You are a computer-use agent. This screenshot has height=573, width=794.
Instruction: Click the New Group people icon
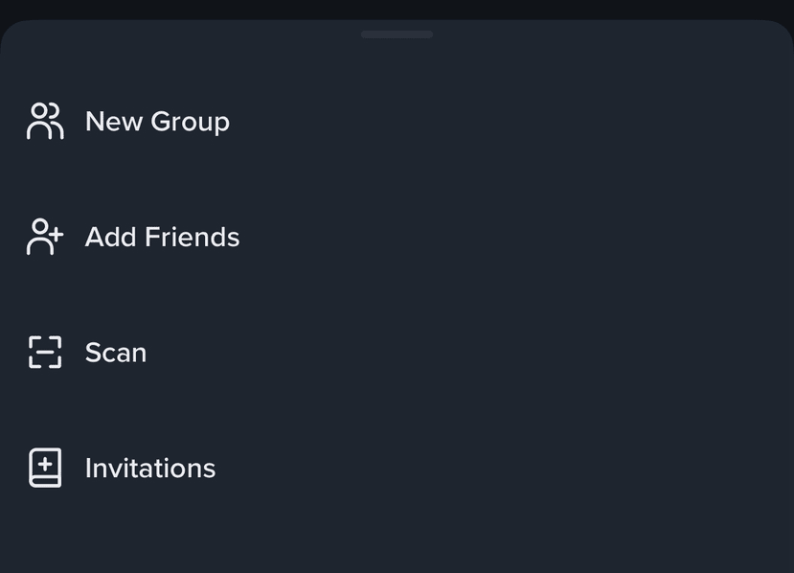[45, 122]
